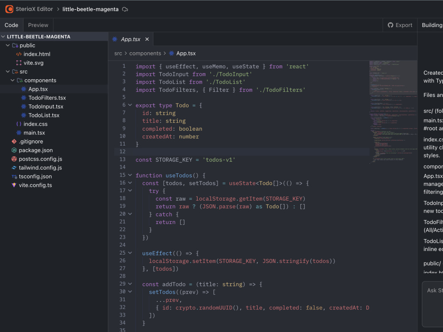This screenshot has width=443, height=332.
Task: Fold the try block at line 17
Action: [130, 190]
